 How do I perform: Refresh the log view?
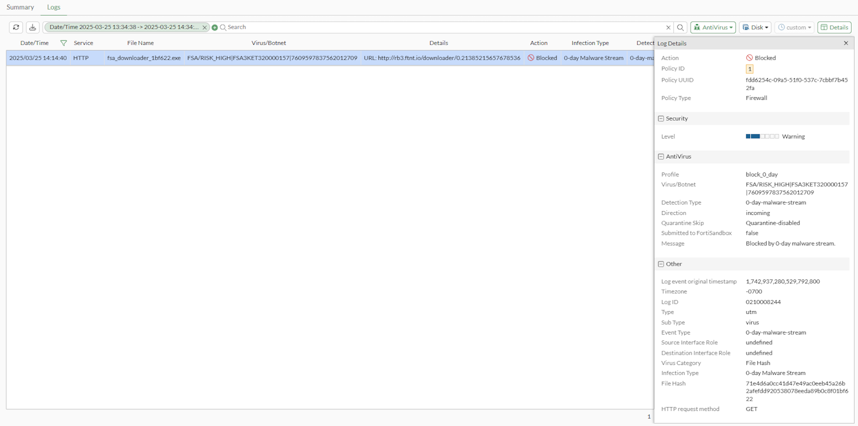point(16,27)
